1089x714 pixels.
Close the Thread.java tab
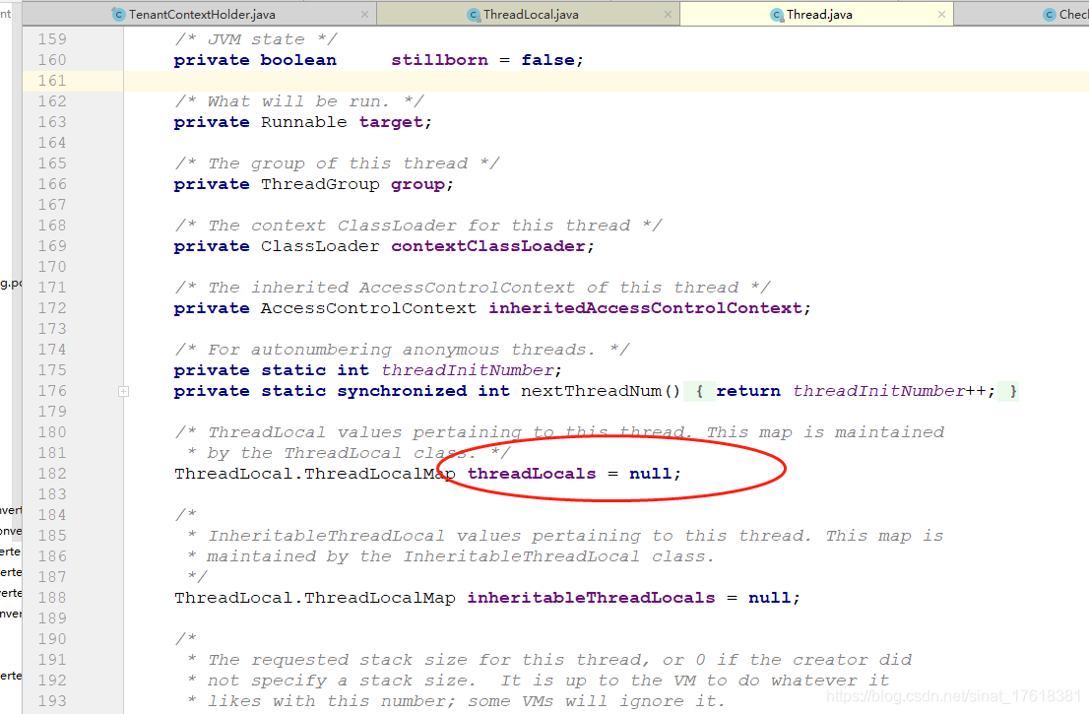pos(941,14)
